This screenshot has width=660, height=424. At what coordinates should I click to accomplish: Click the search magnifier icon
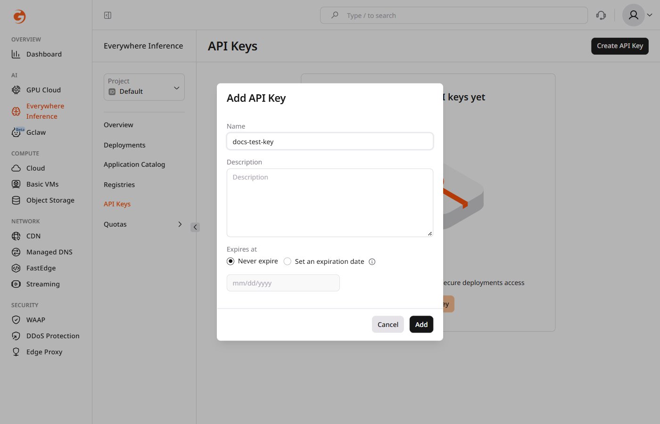pos(335,15)
